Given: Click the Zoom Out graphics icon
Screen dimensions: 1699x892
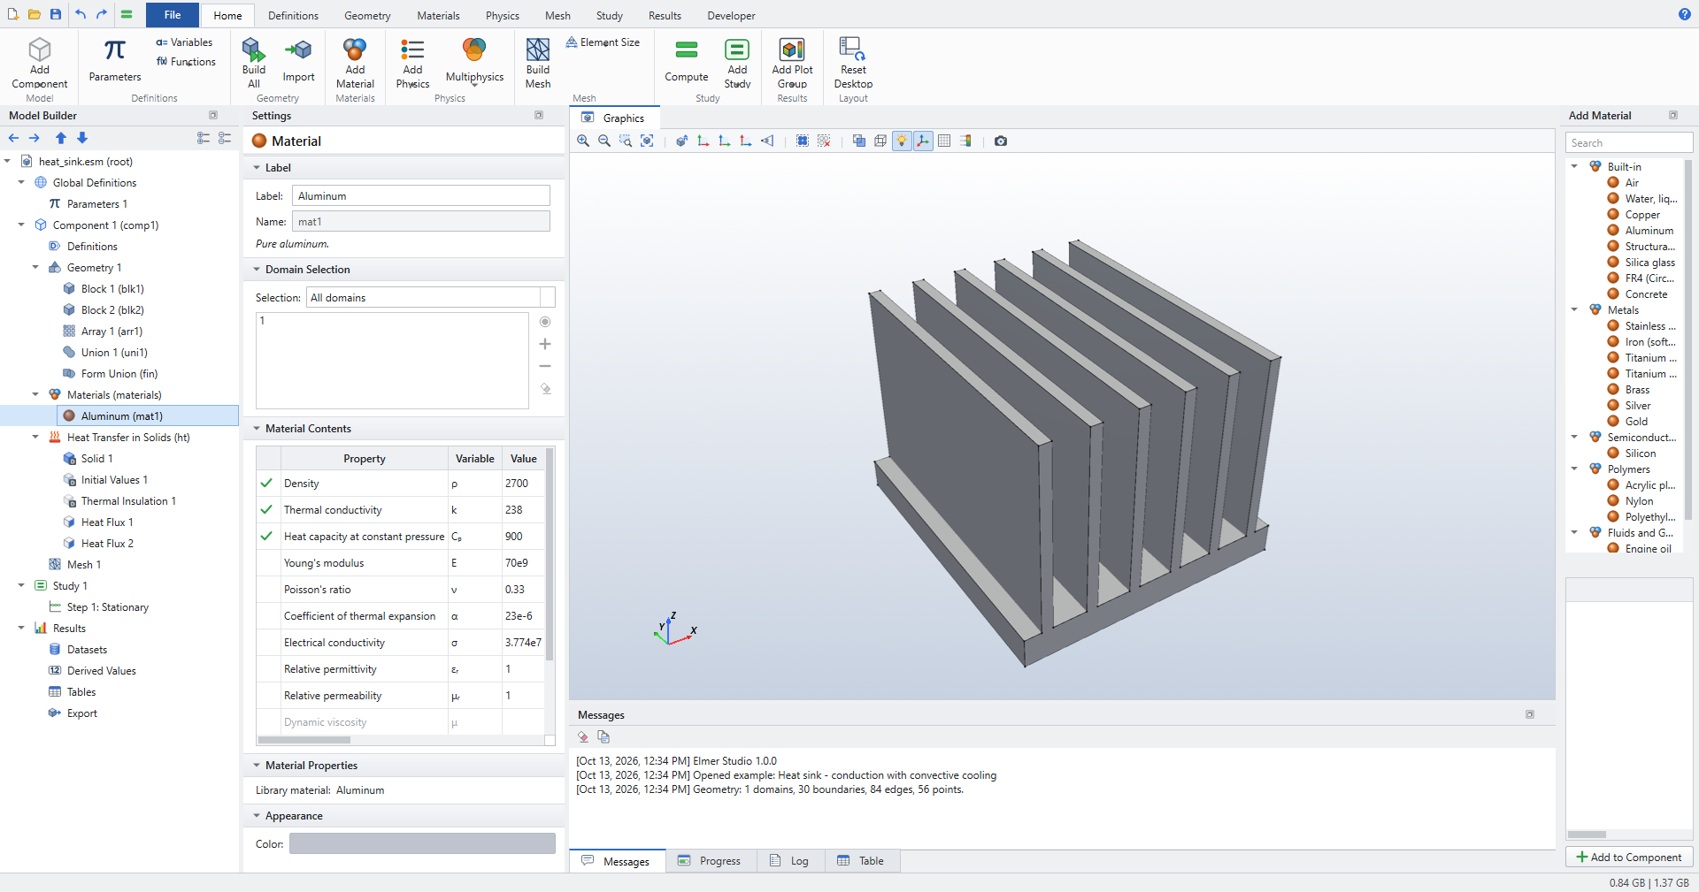Looking at the screenshot, I should [x=604, y=141].
